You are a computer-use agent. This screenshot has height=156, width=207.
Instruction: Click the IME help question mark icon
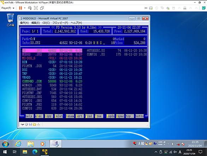pyautogui.click(x=155, y=143)
